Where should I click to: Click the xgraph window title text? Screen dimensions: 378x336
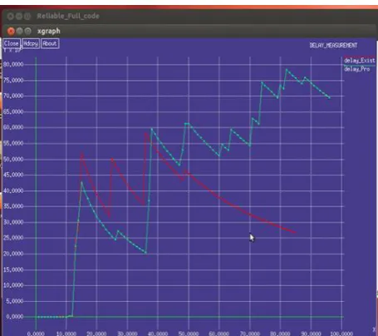click(49, 31)
